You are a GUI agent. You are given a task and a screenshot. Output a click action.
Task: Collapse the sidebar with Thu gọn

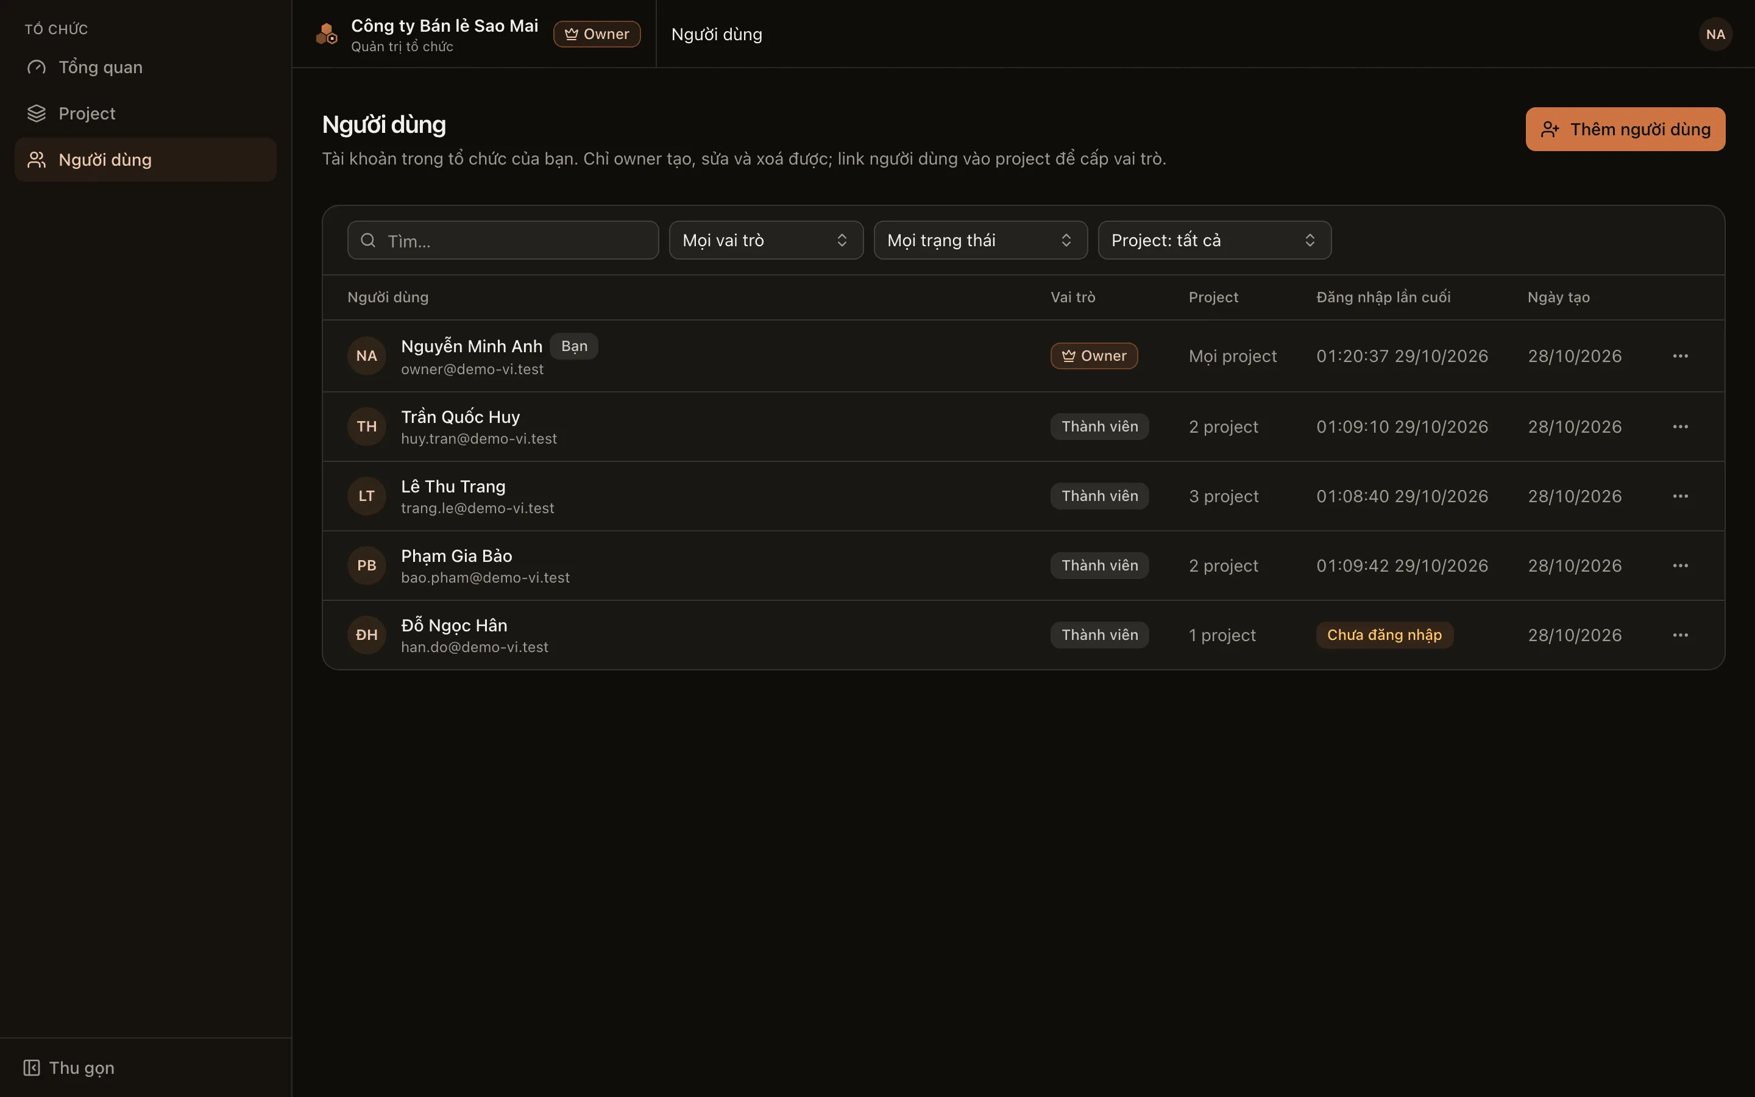click(69, 1068)
